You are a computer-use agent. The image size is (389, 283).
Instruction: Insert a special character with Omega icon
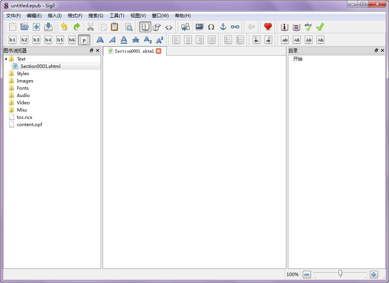coord(211,27)
